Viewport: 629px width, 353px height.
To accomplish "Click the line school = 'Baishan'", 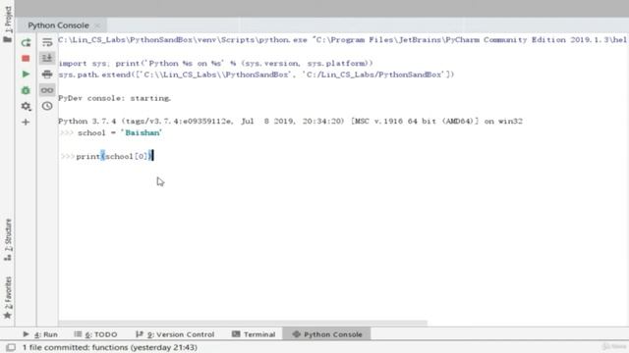I will click(x=120, y=133).
